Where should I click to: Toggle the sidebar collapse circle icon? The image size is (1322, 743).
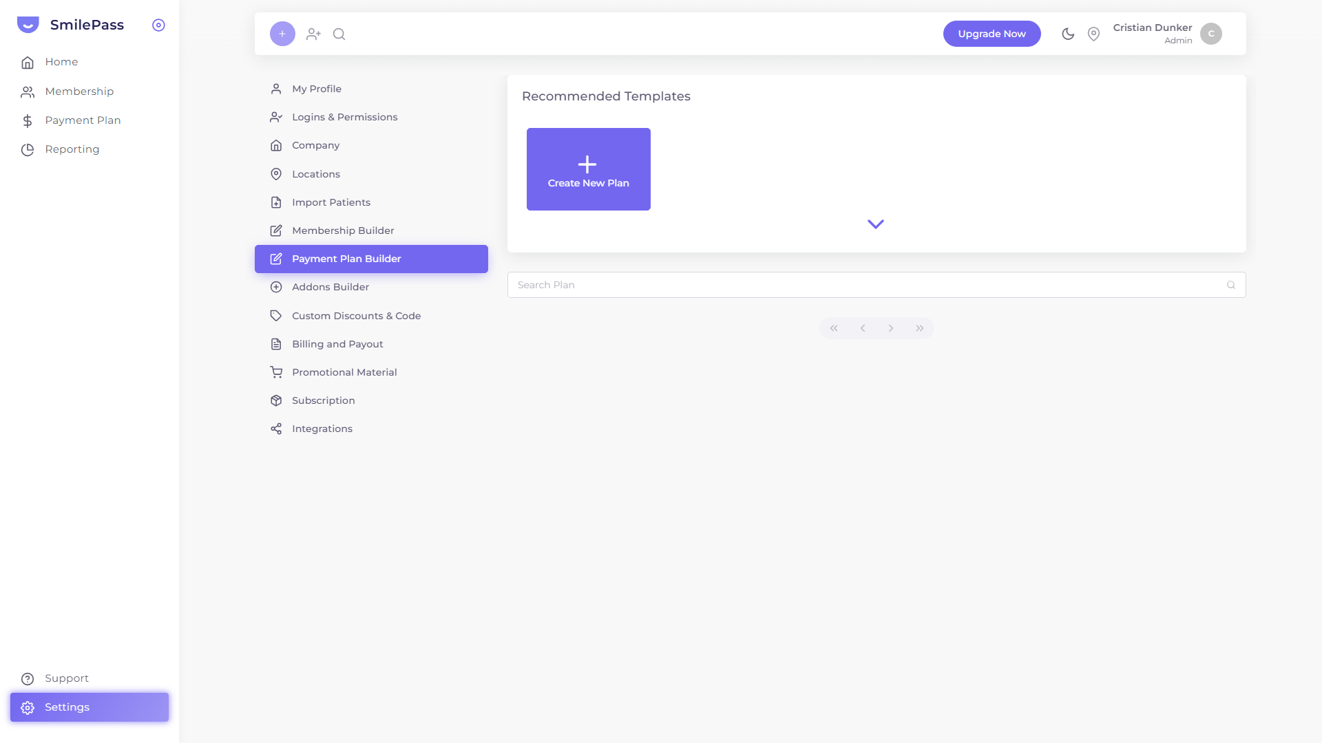[x=158, y=25]
